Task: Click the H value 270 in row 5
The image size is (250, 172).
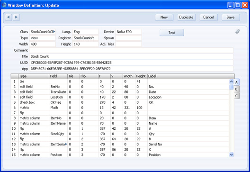Action: coord(104,102)
